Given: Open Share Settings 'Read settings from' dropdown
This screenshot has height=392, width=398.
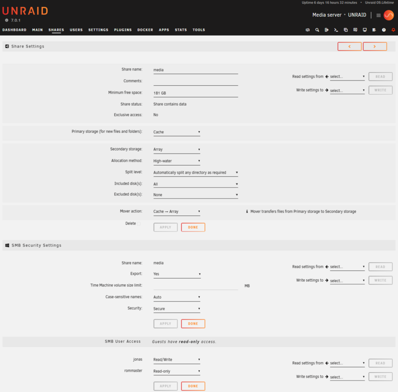Looking at the screenshot, I should [347, 76].
